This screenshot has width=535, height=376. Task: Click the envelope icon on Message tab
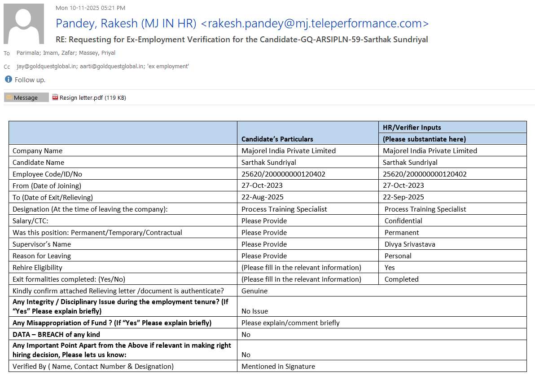(9, 97)
